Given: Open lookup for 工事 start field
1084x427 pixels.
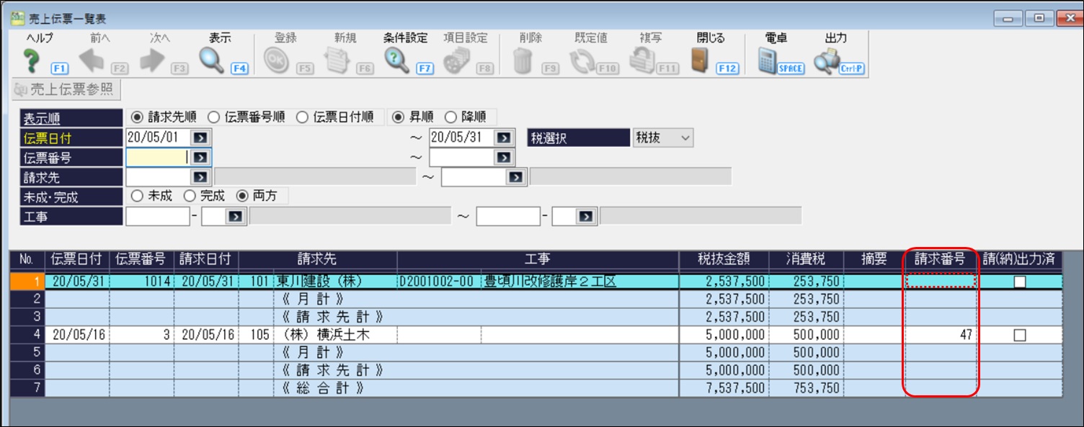Looking at the screenshot, I should coord(236,216).
